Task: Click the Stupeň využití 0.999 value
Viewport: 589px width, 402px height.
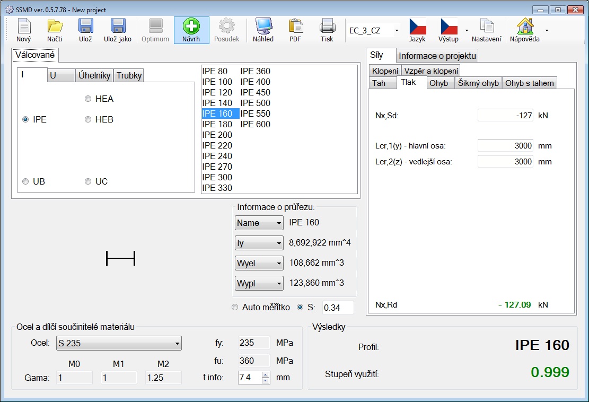Action: click(550, 372)
